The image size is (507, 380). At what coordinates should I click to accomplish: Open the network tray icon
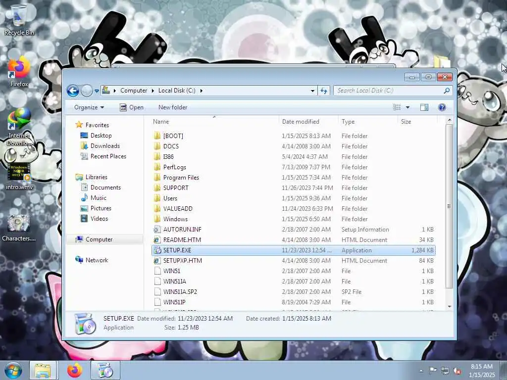point(445,371)
